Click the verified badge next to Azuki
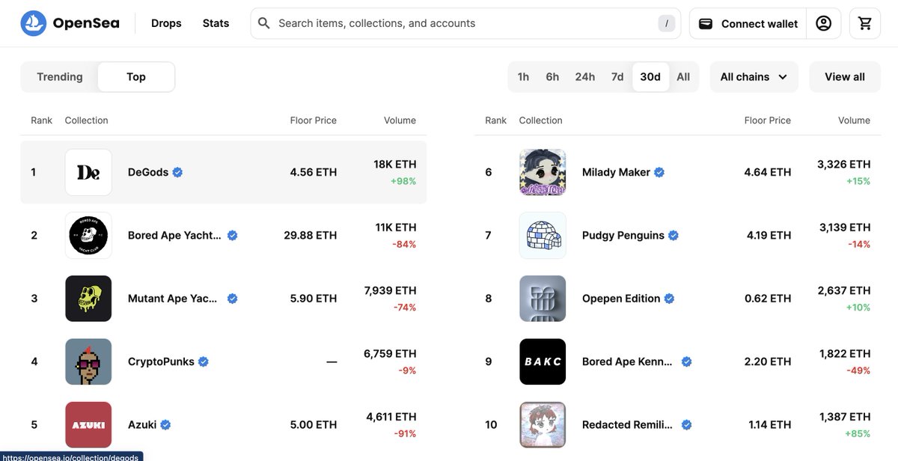The width and height of the screenshot is (898, 461). click(x=165, y=424)
